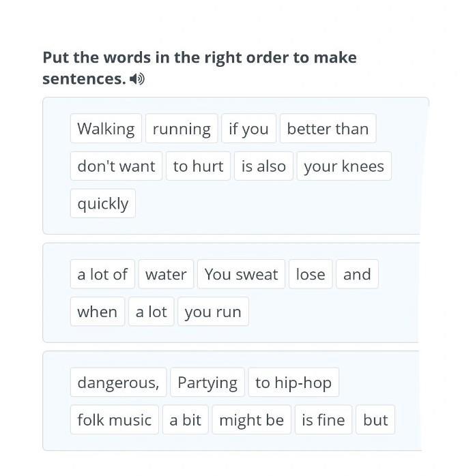Select the "You sweat" tile
460x476 pixels.
pyautogui.click(x=241, y=275)
